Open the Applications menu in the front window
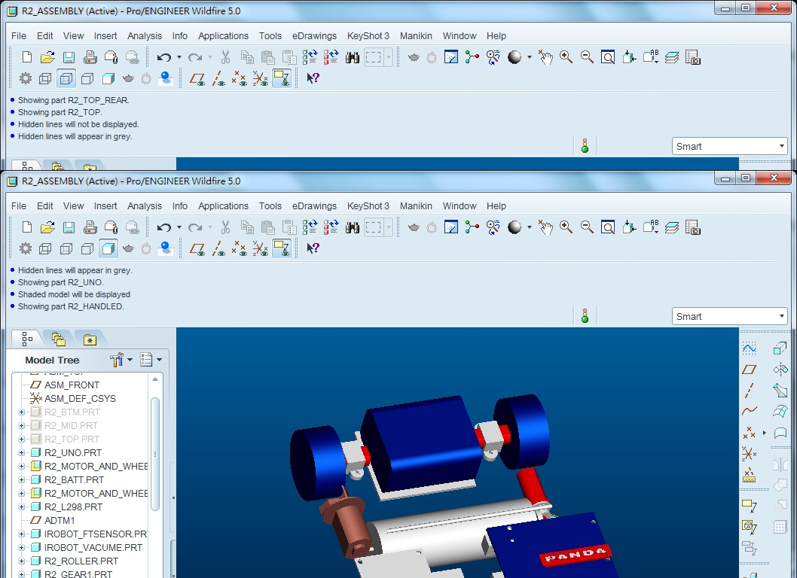 click(223, 205)
